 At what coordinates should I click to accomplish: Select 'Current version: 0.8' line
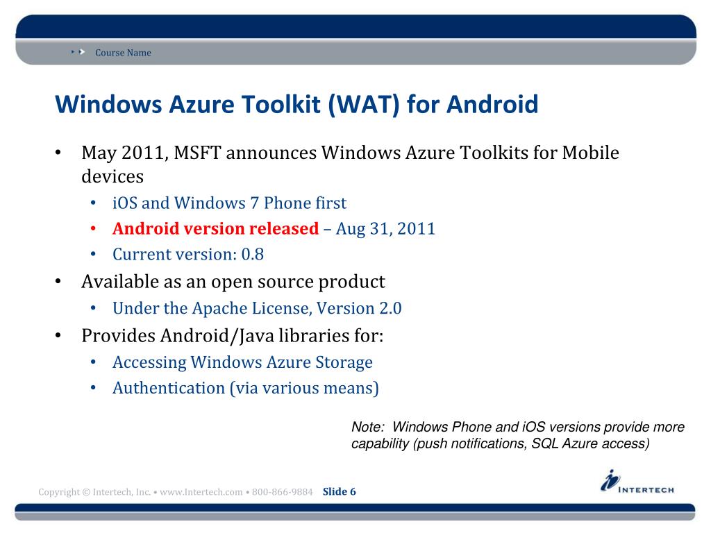pyautogui.click(x=188, y=254)
